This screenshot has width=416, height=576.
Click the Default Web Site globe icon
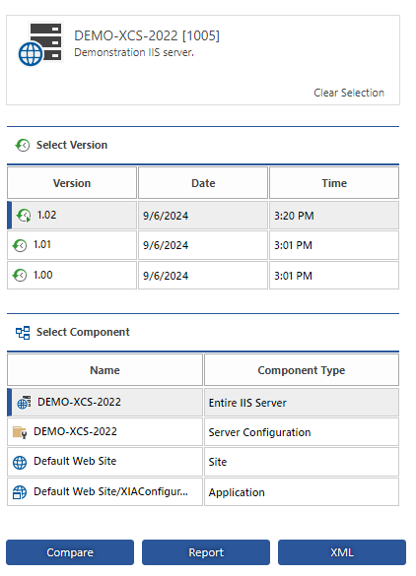tap(20, 462)
